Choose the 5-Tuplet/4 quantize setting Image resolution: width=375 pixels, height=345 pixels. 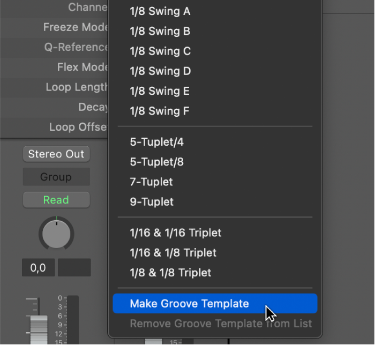coord(156,142)
